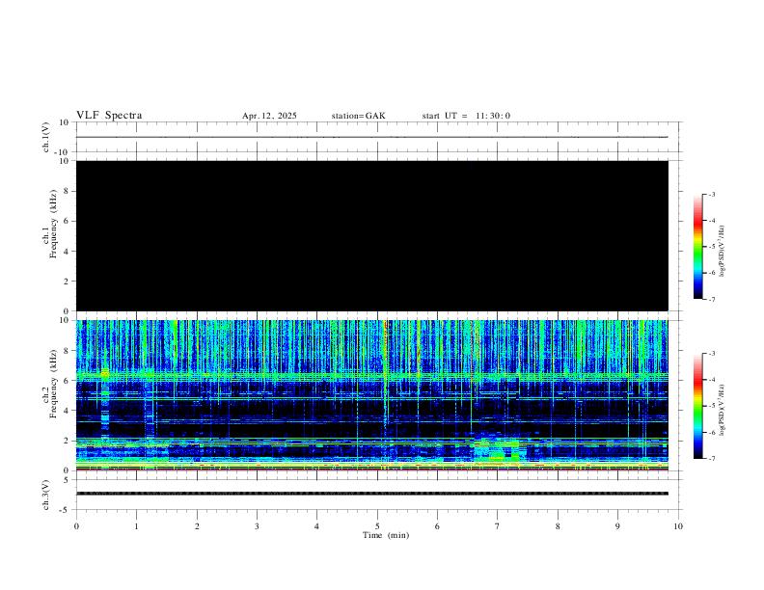This screenshot has width=764, height=590.
Task: Click the time axis tick label '10'
Action: (678, 526)
